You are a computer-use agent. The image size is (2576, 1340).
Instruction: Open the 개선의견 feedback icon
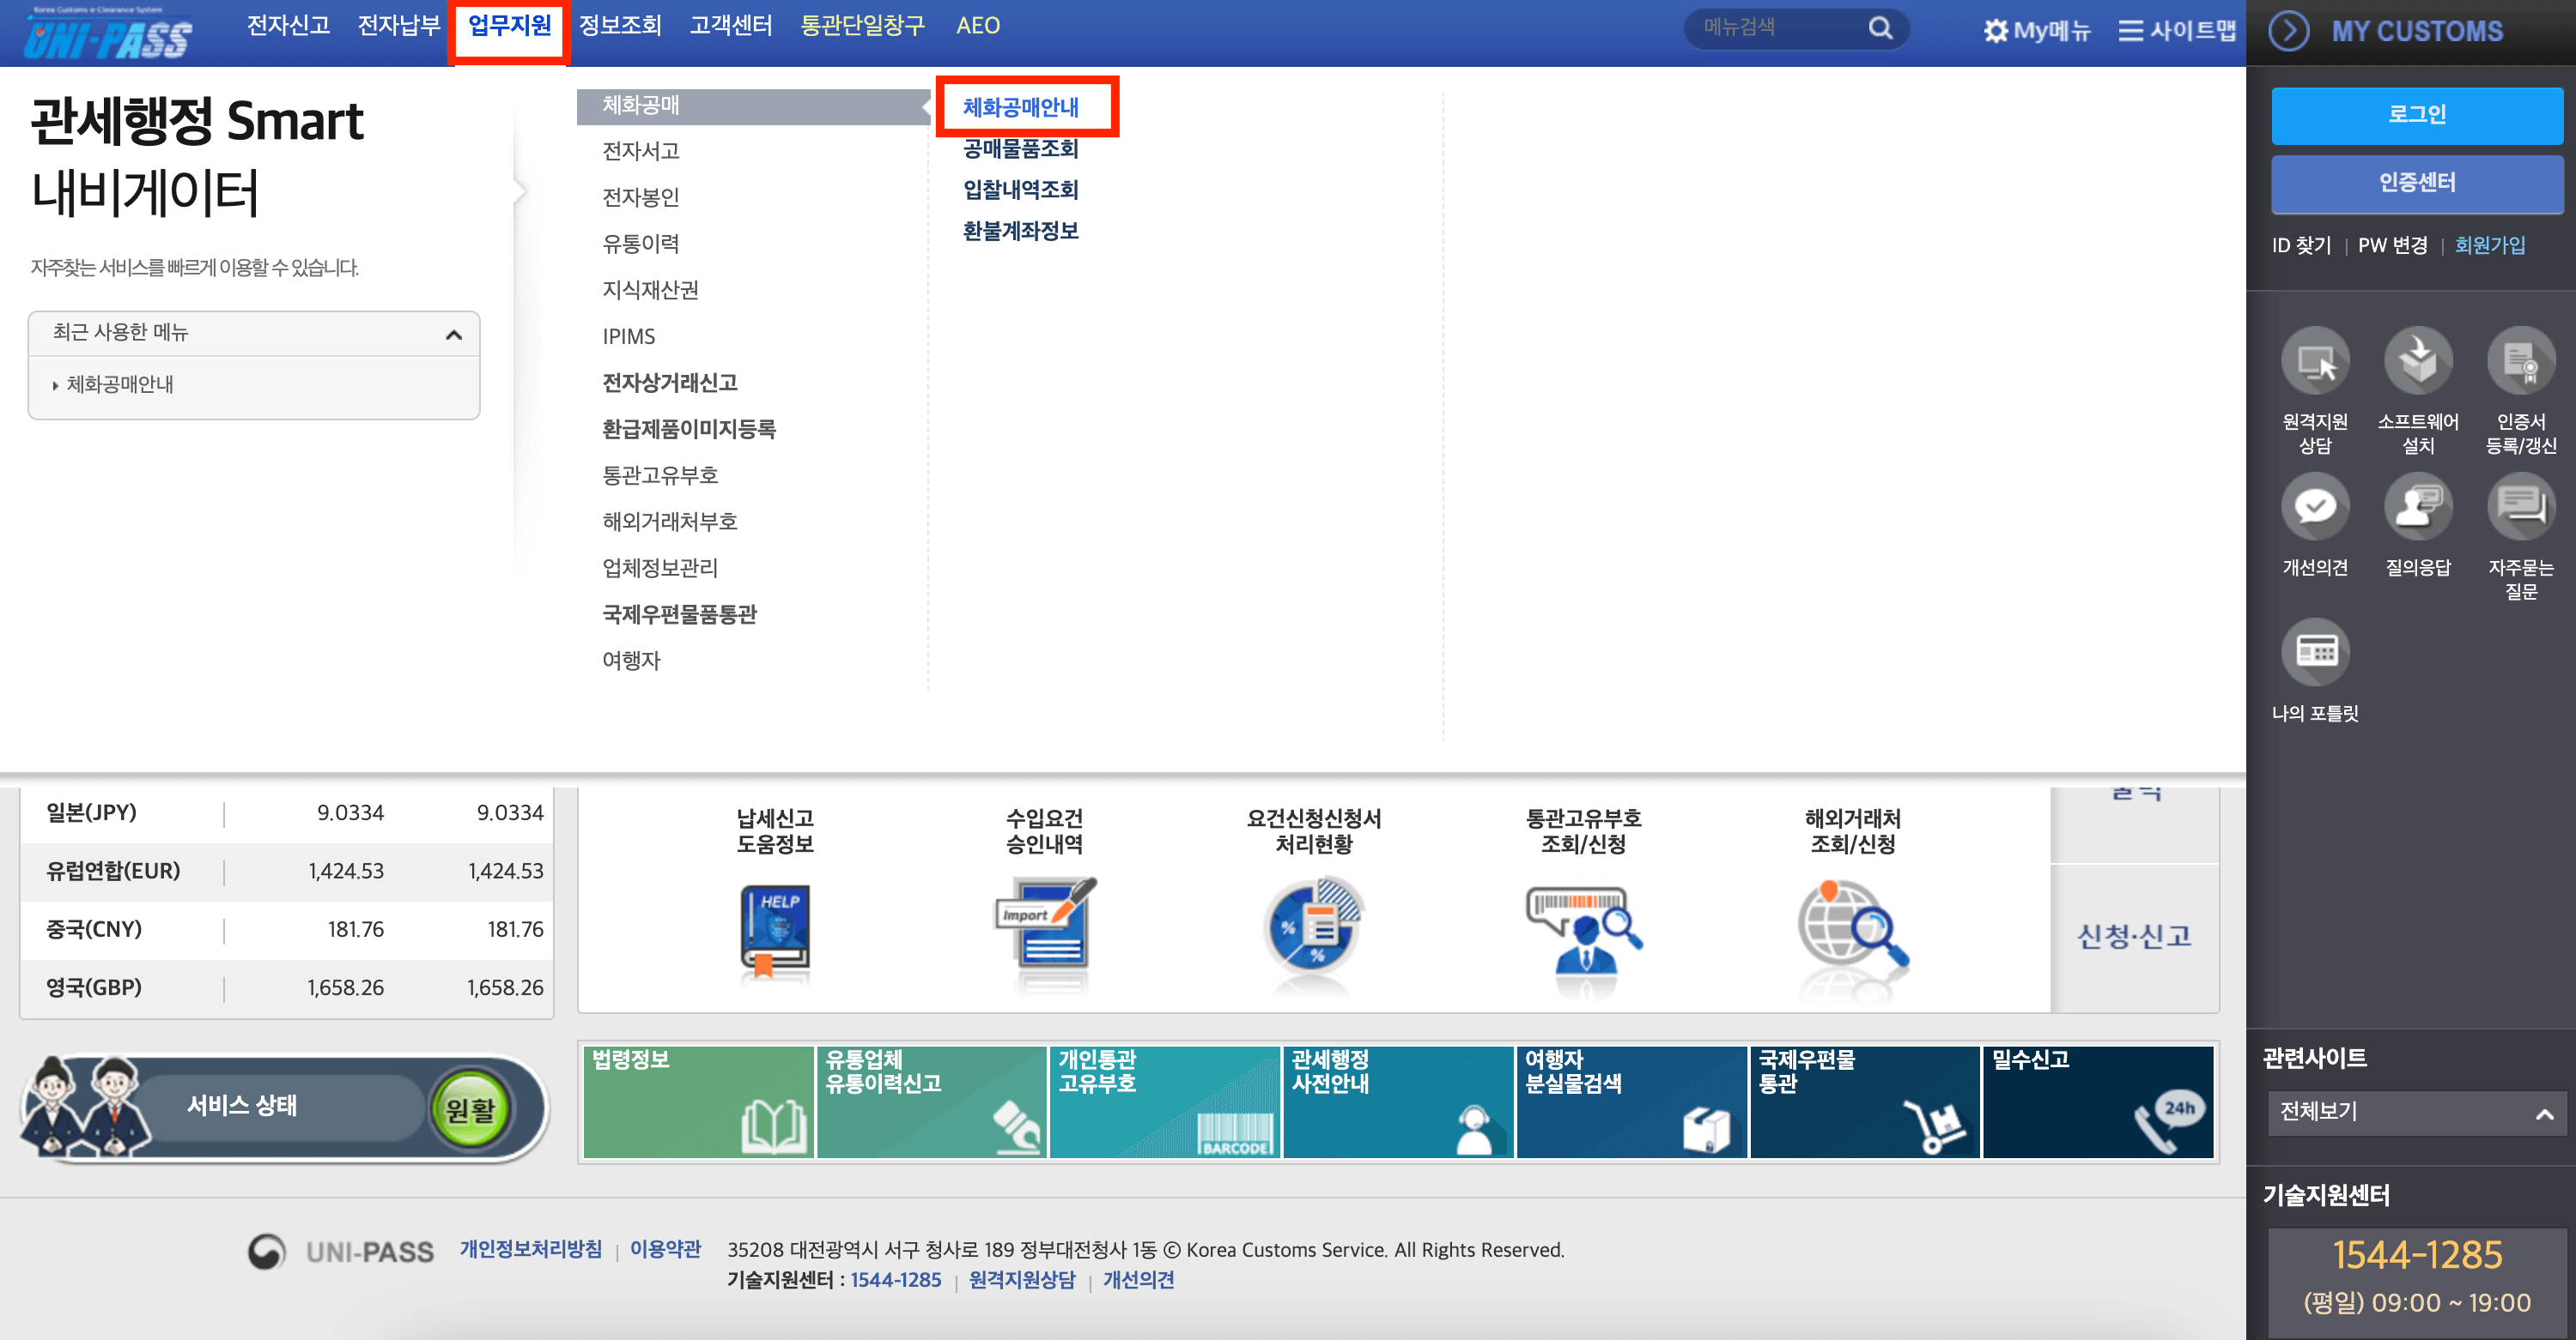point(2314,508)
